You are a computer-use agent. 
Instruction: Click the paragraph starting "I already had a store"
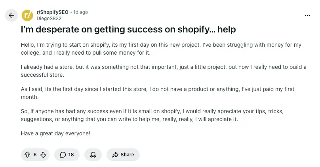[x=163, y=71]
